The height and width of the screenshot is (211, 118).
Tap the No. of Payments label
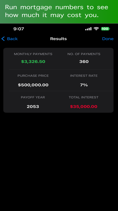(84, 54)
